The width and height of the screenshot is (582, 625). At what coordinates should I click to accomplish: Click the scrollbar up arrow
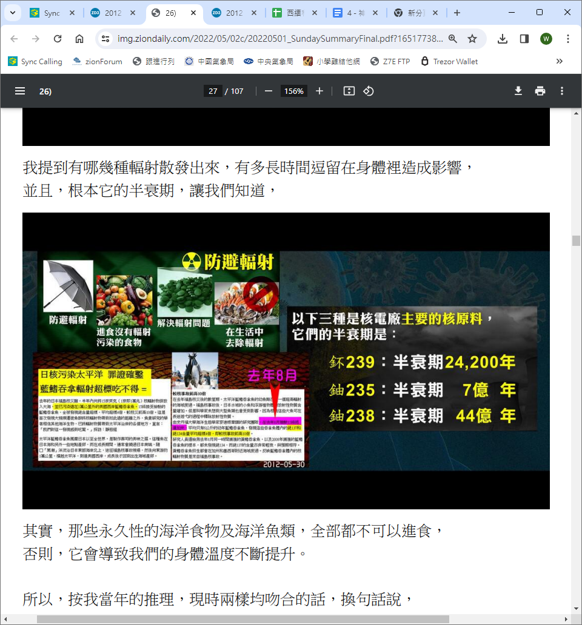click(576, 113)
